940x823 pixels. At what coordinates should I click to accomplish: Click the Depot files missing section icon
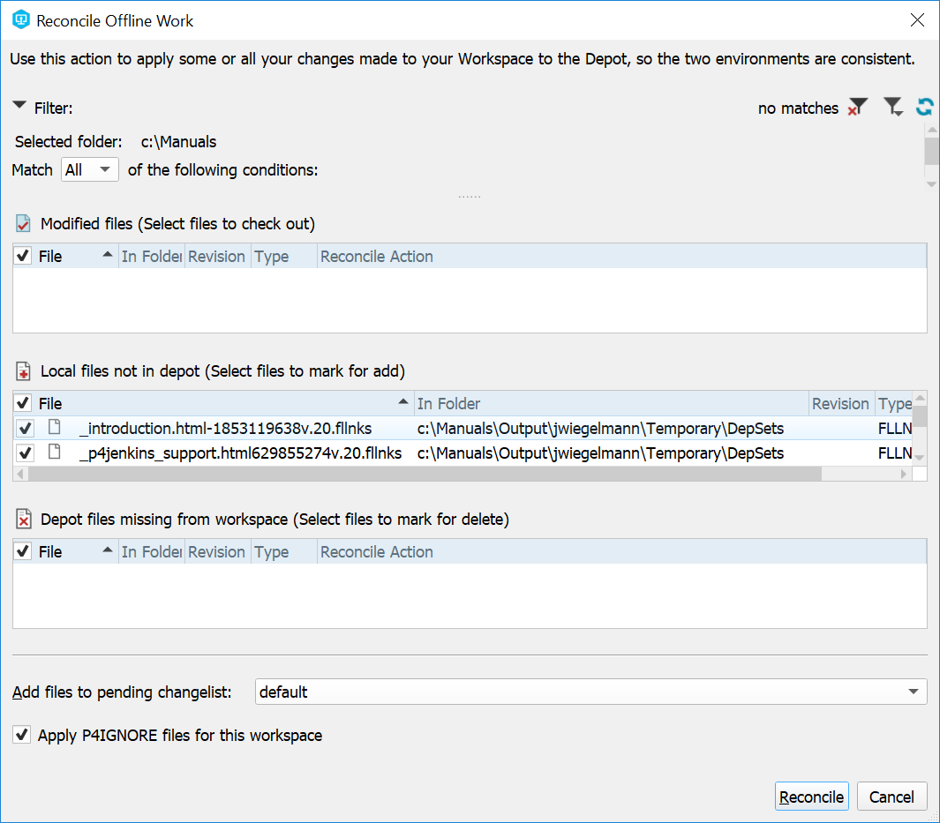(x=24, y=520)
